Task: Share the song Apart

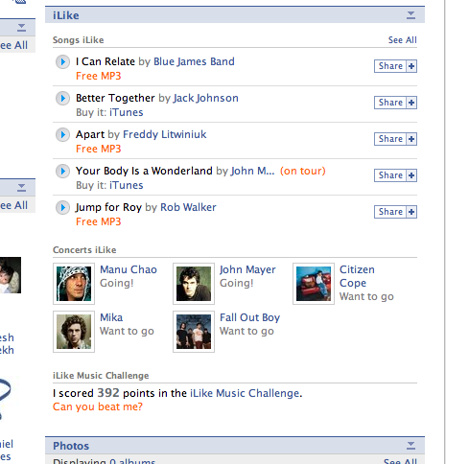Action: pyautogui.click(x=390, y=139)
